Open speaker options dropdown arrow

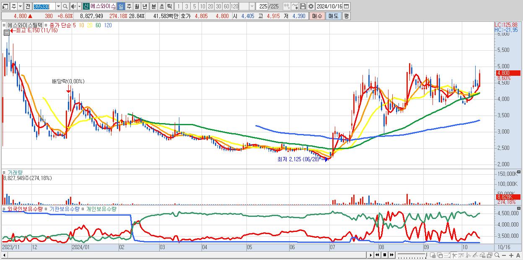pyautogui.click(x=79, y=6)
